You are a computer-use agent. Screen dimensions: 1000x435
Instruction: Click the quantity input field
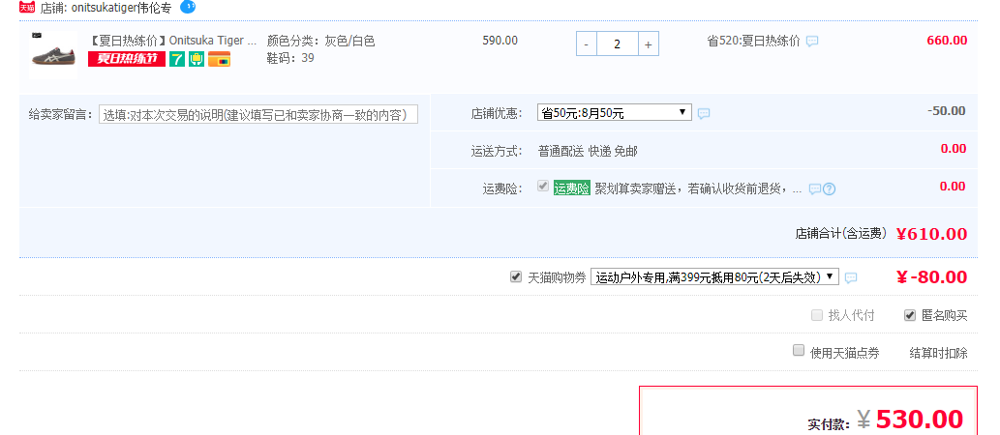point(618,44)
